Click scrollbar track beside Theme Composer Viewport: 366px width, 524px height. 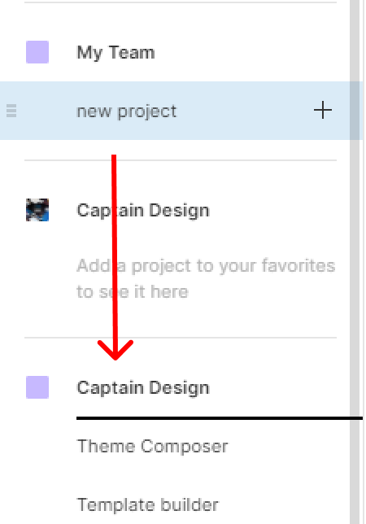pos(355,446)
